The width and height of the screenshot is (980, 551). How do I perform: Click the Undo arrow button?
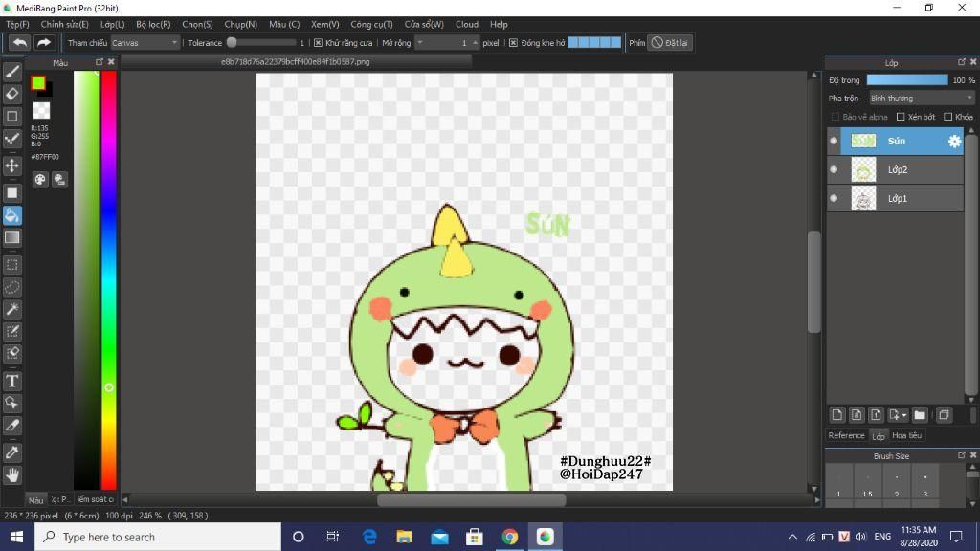[x=20, y=42]
